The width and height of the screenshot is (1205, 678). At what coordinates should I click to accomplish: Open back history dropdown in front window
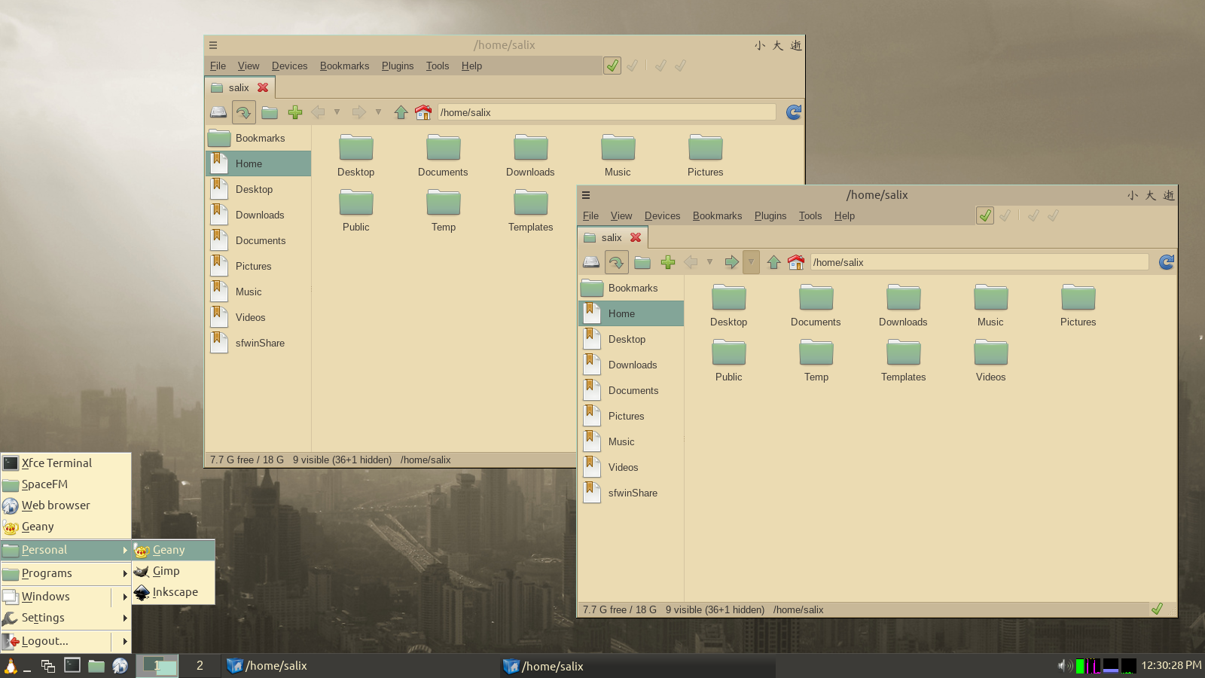pos(709,262)
